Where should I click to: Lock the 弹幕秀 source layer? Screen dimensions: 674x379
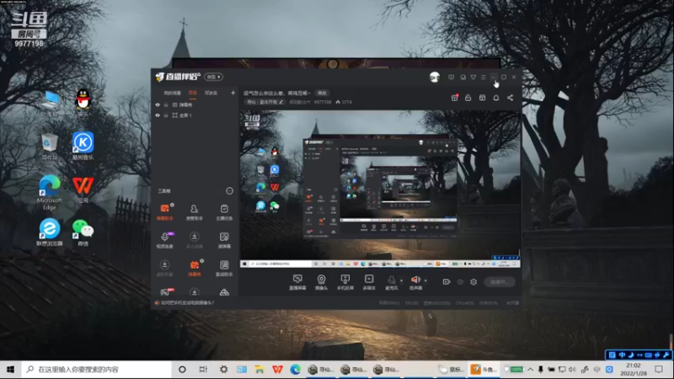pos(166,104)
